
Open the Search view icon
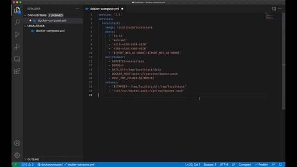point(17,22)
